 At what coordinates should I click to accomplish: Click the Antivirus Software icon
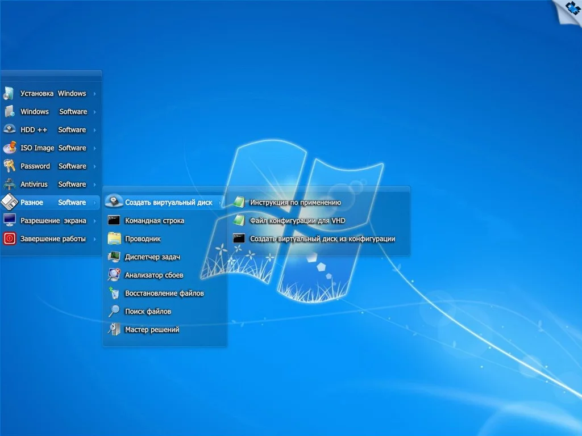(9, 184)
